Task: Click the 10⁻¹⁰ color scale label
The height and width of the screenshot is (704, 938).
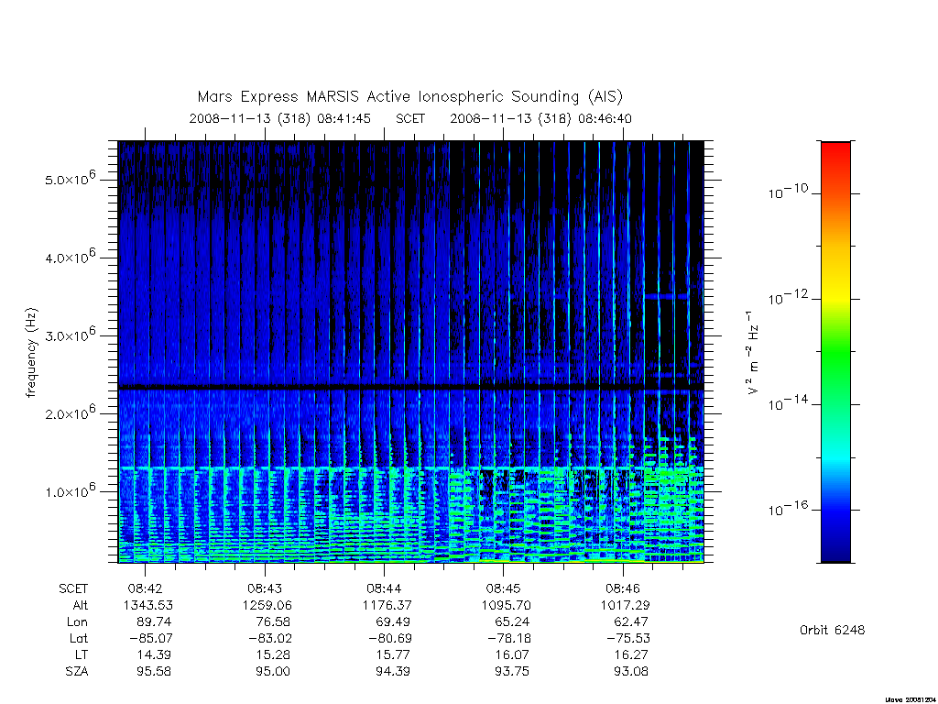Action: (x=788, y=192)
